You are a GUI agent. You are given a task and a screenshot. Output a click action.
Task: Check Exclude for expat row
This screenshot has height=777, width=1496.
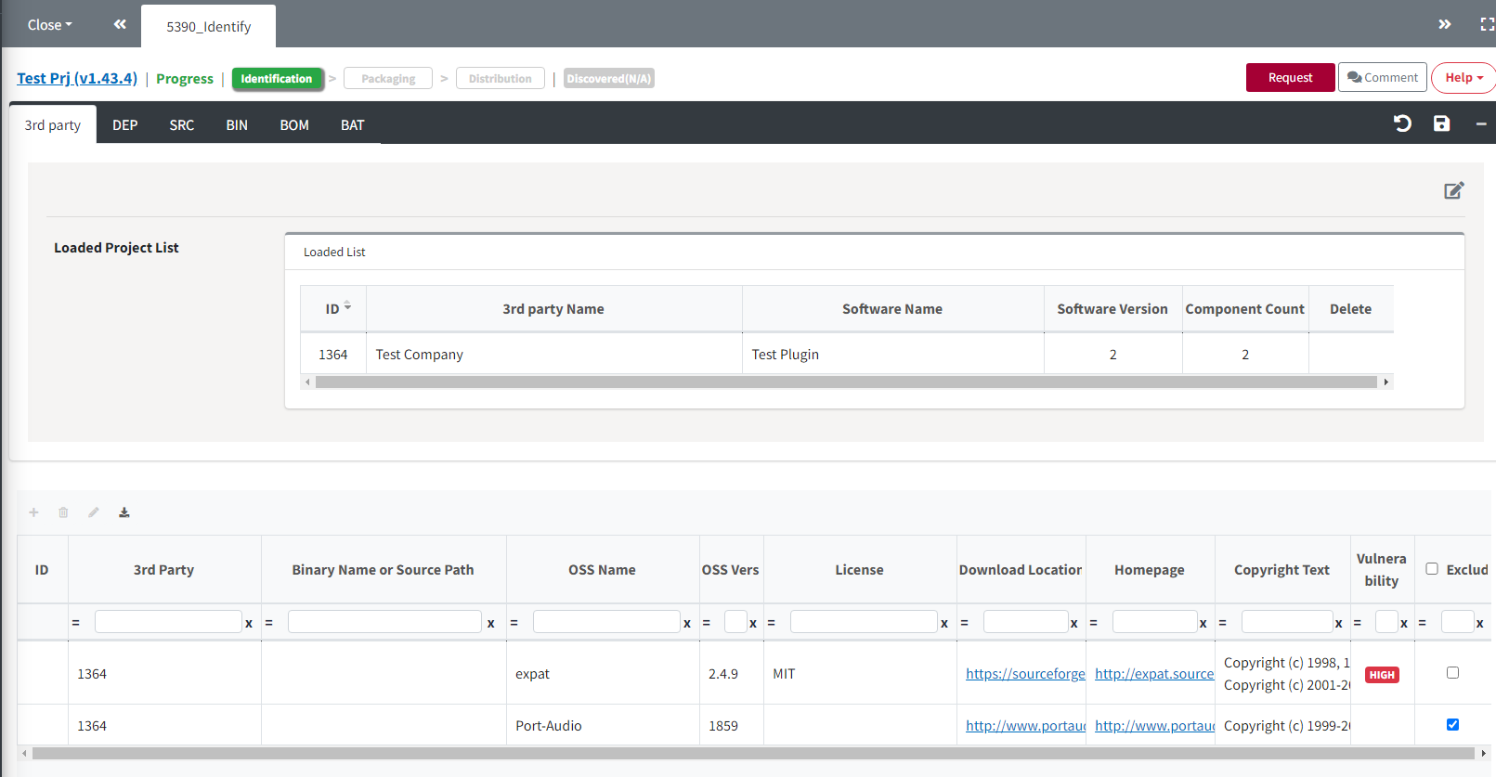(x=1452, y=673)
